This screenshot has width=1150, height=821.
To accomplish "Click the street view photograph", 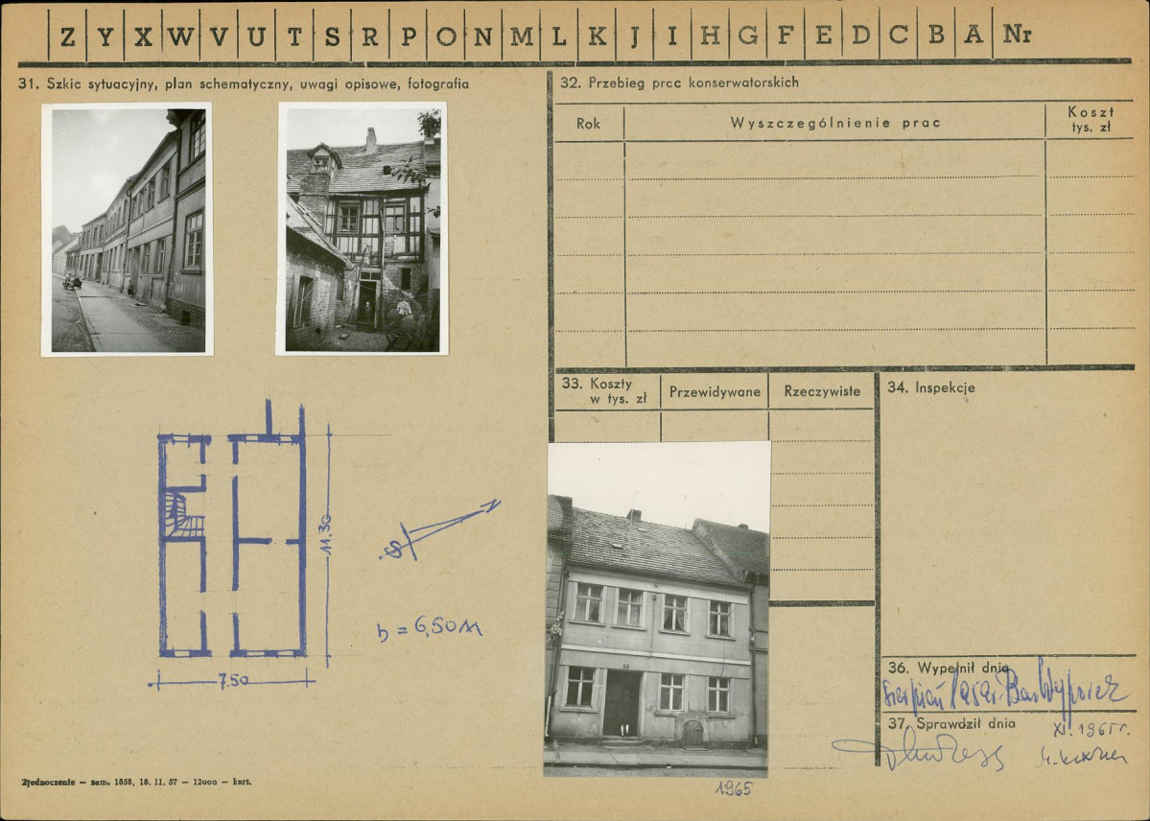I will [127, 229].
